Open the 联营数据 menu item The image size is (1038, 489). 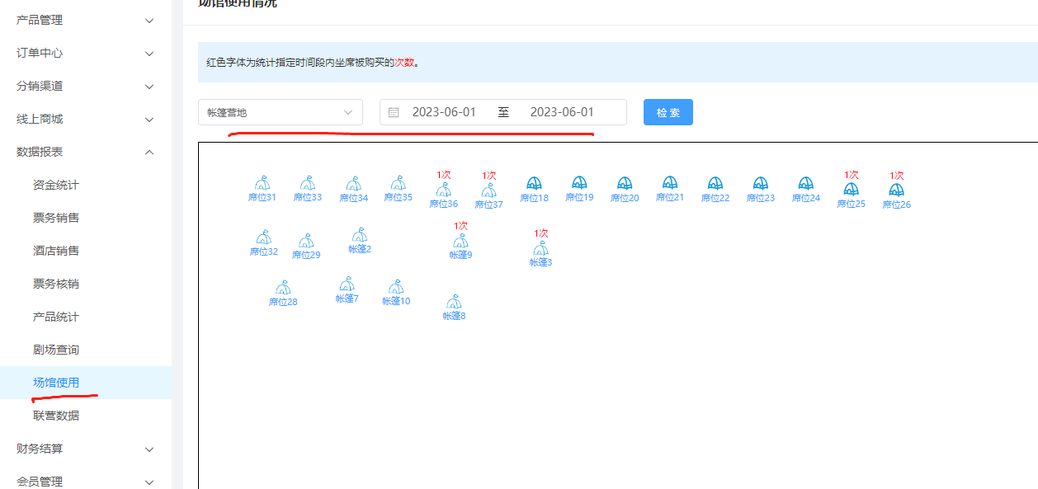(x=56, y=416)
